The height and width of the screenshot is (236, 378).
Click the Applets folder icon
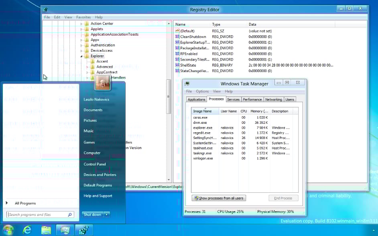(x=87, y=29)
